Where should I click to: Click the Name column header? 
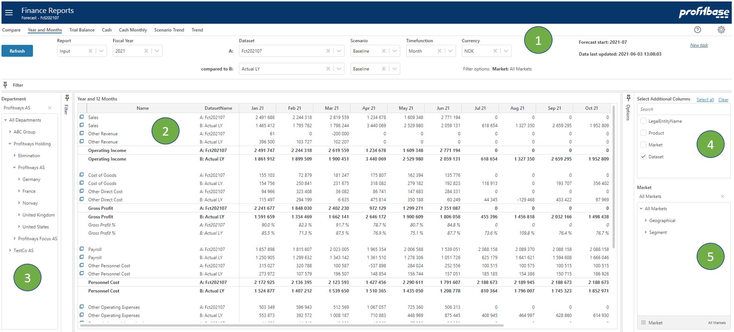pos(143,108)
